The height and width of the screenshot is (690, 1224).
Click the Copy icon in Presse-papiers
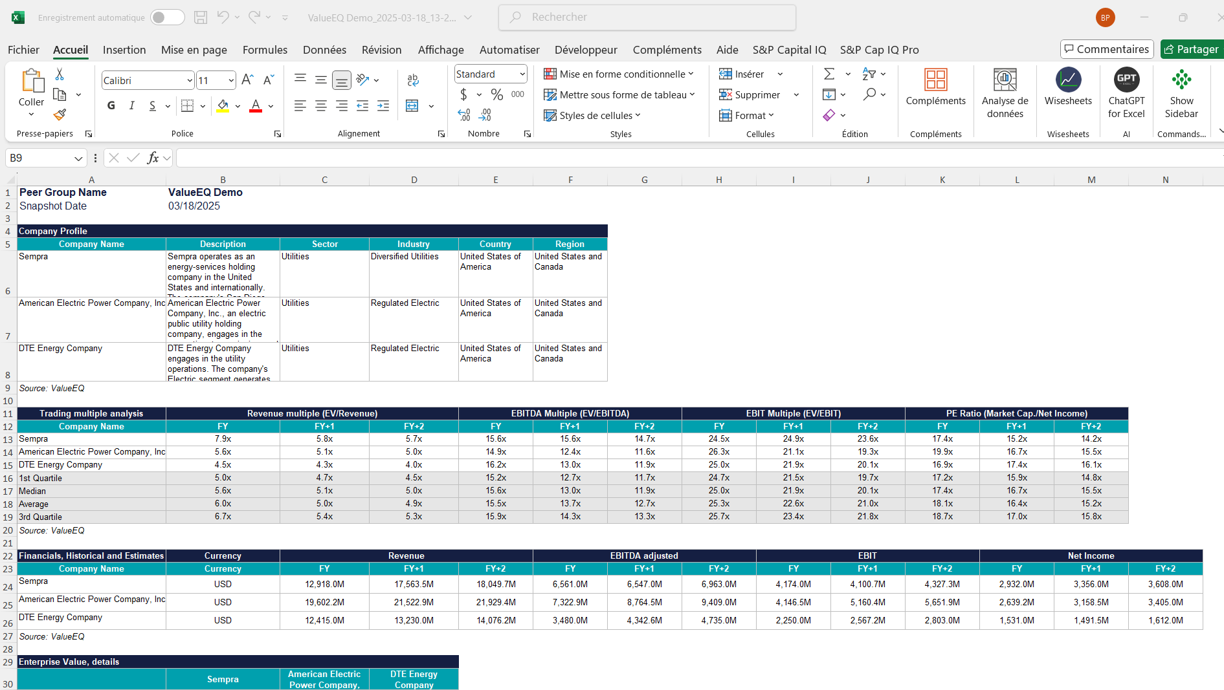point(60,95)
